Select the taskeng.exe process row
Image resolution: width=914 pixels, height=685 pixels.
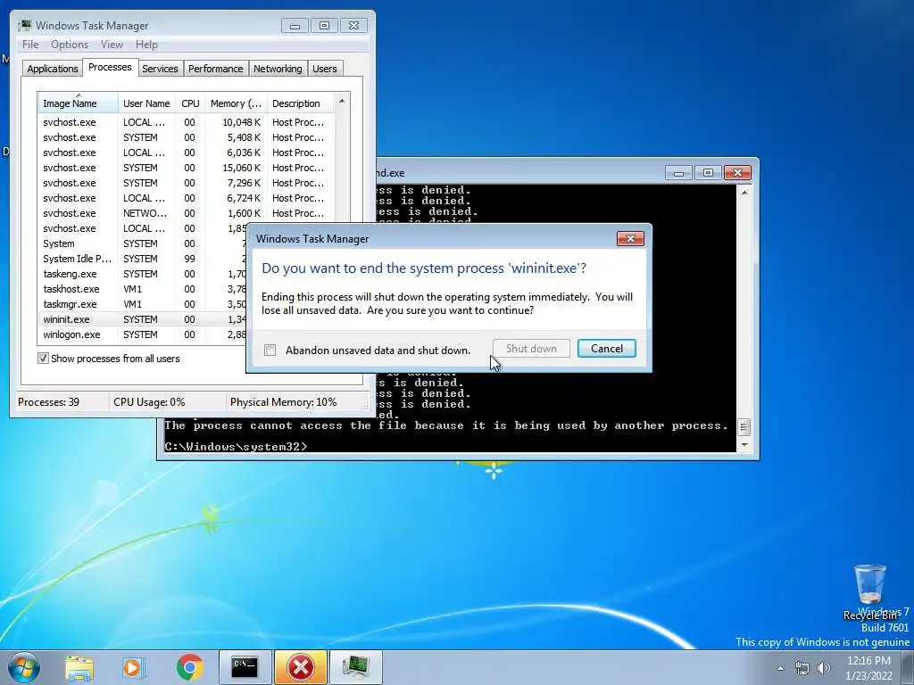click(x=143, y=274)
